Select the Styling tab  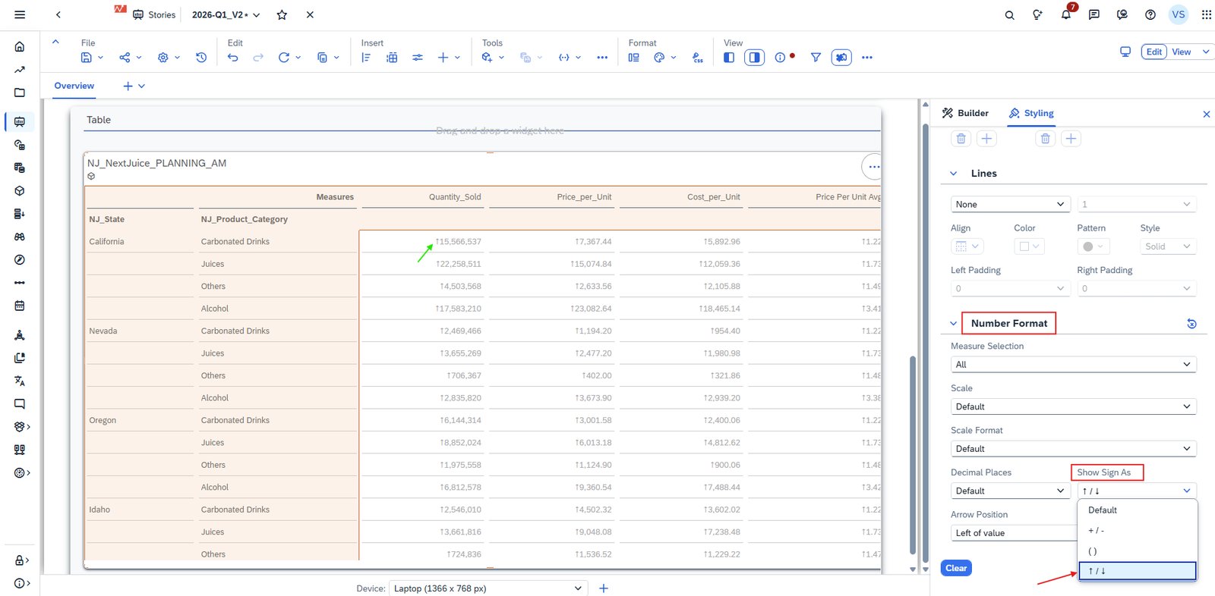point(1031,113)
